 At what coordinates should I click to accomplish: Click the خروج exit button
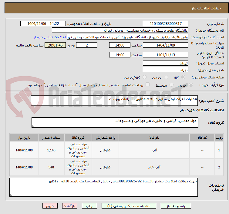pyautogui.click(x=50, y=206)
